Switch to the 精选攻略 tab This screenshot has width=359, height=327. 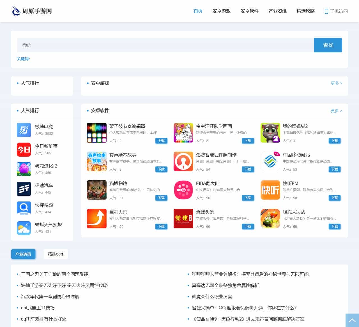[x=56, y=254]
